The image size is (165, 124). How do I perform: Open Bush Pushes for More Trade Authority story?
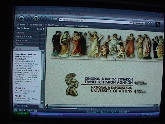point(26,100)
